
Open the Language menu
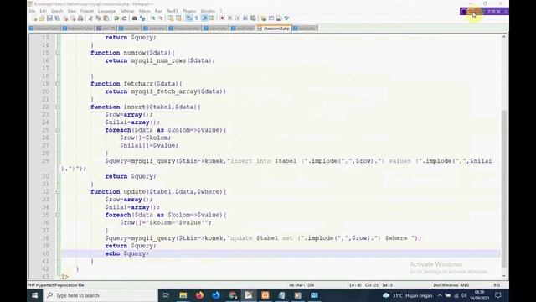pos(106,11)
